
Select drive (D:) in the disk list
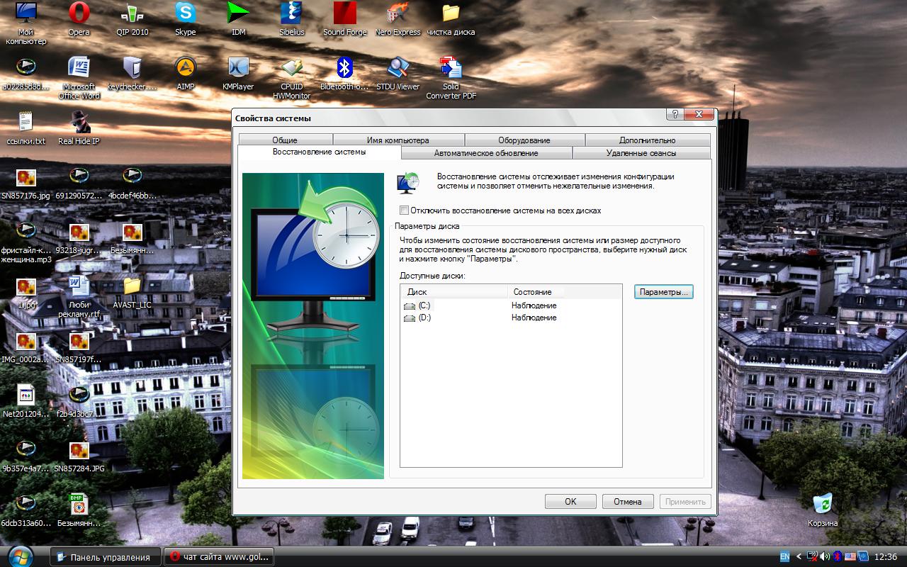(424, 318)
